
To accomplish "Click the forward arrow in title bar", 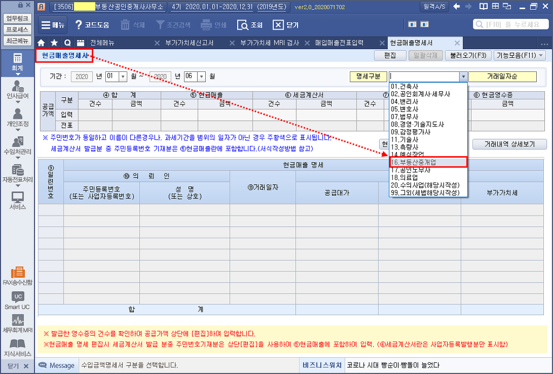I will tap(468, 6).
